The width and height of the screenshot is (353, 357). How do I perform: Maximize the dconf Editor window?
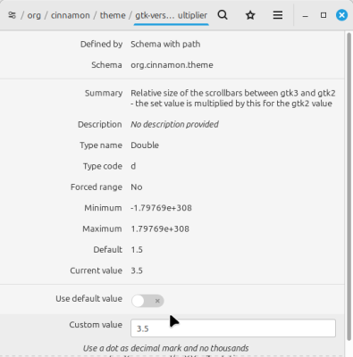click(324, 15)
